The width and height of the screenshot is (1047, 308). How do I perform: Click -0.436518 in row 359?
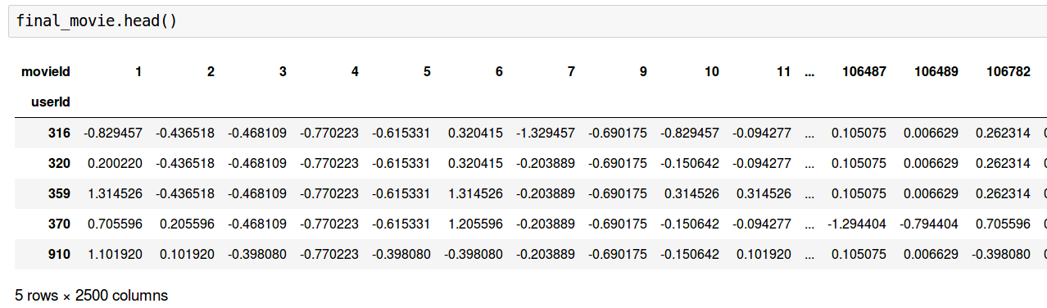[185, 193]
